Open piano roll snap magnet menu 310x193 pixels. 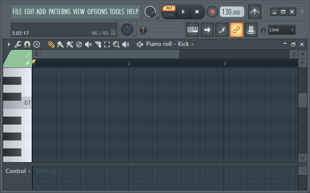pos(27,44)
